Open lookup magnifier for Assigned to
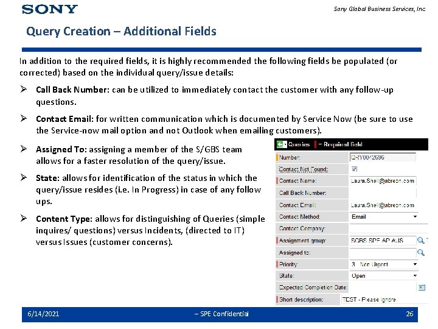This screenshot has width=438, height=329. click(x=421, y=253)
